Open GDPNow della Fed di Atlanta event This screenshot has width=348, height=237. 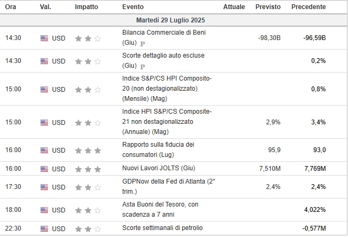click(169, 186)
